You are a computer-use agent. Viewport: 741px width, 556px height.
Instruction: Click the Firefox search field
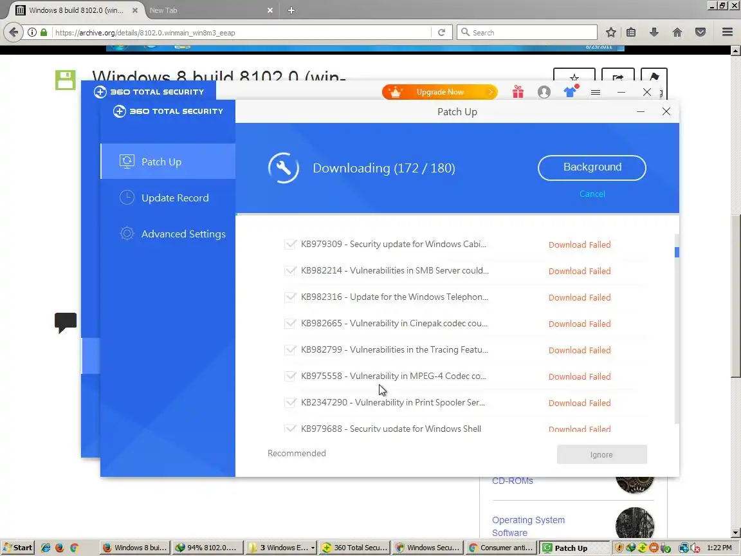pyautogui.click(x=527, y=32)
